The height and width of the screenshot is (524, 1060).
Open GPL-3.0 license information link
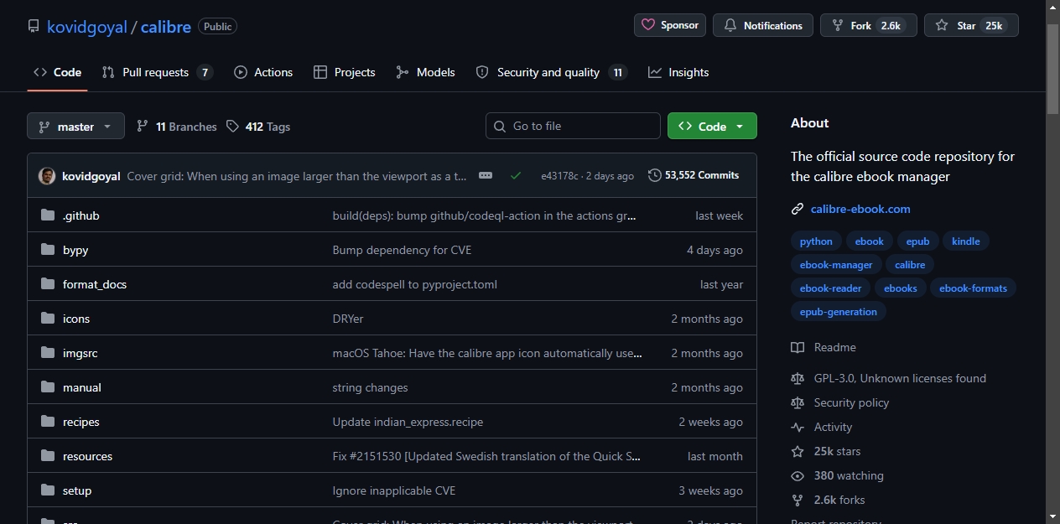889,378
